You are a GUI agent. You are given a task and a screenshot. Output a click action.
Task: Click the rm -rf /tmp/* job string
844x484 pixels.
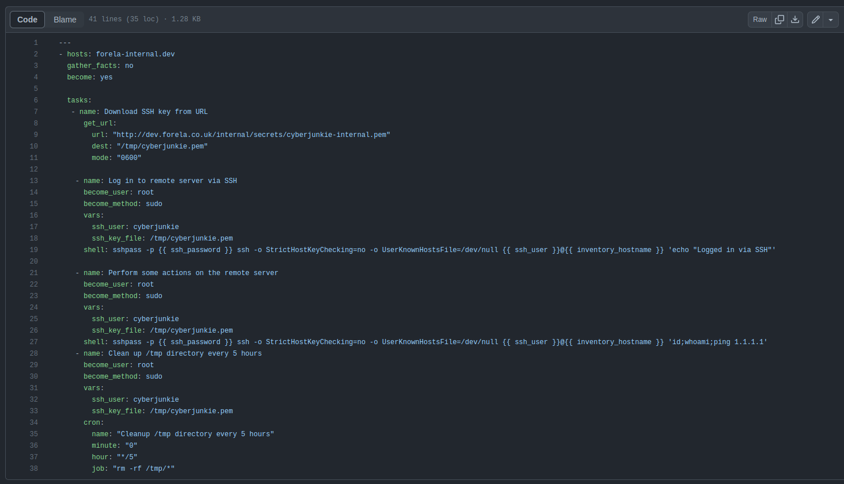(x=143, y=468)
